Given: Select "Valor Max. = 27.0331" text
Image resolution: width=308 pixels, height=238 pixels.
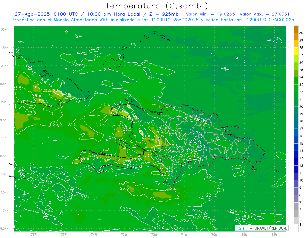Looking at the screenshot, I should click(264, 14).
